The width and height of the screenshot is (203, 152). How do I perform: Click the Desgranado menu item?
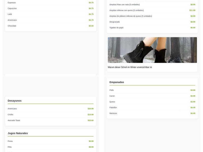[114, 22]
